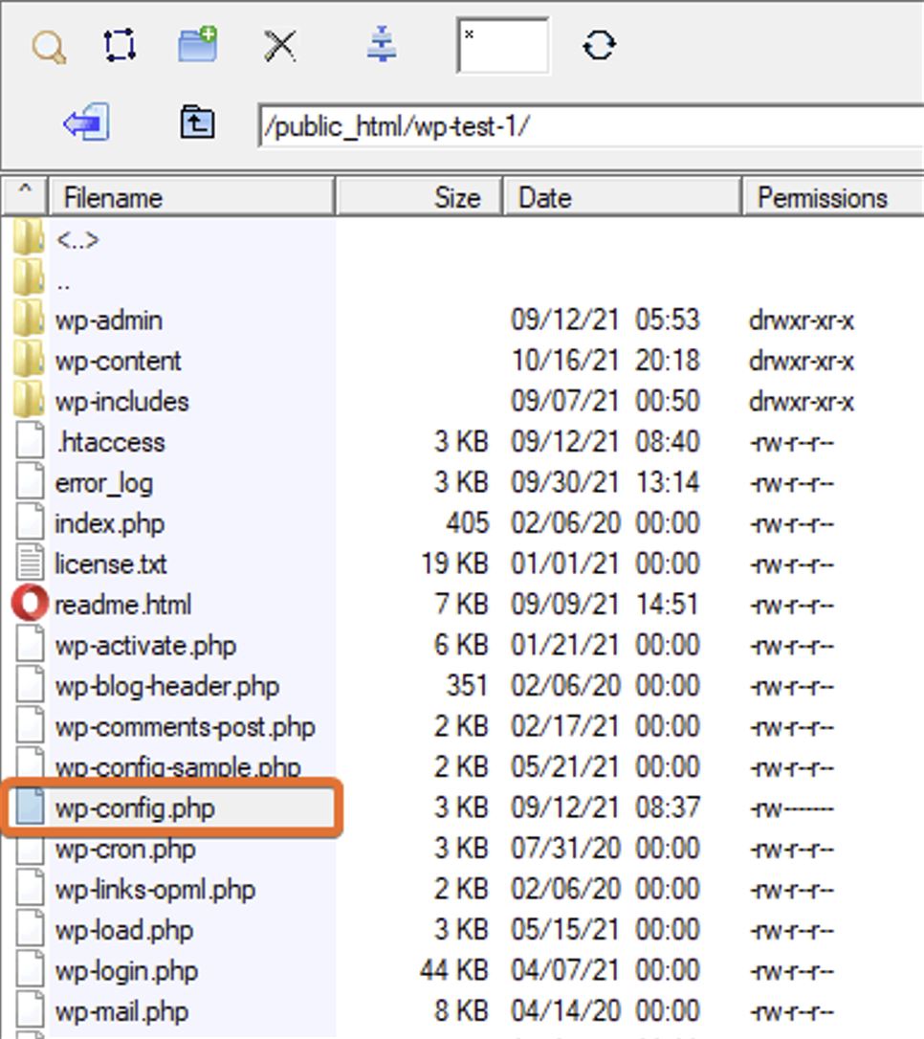
Task: Click the folder icon beside wp-includes
Action: click(x=29, y=400)
